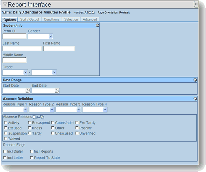This screenshot has width=206, height=172.
Task: Open the End Date calendar picker
Action: [x=57, y=91]
